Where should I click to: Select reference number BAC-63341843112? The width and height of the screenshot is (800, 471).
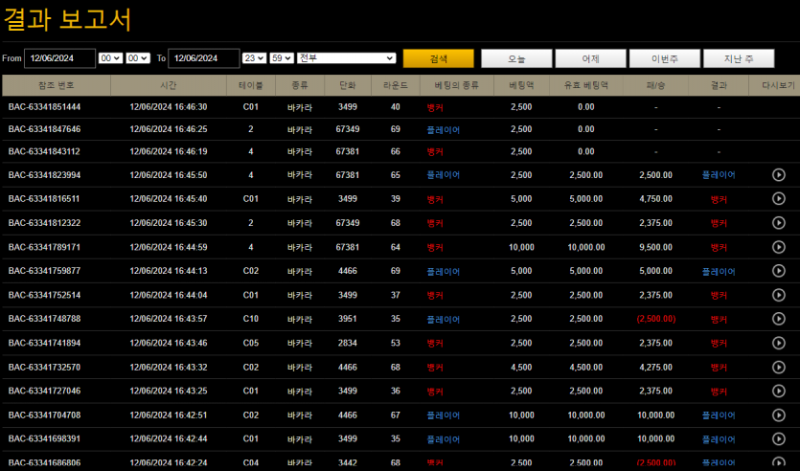44,152
